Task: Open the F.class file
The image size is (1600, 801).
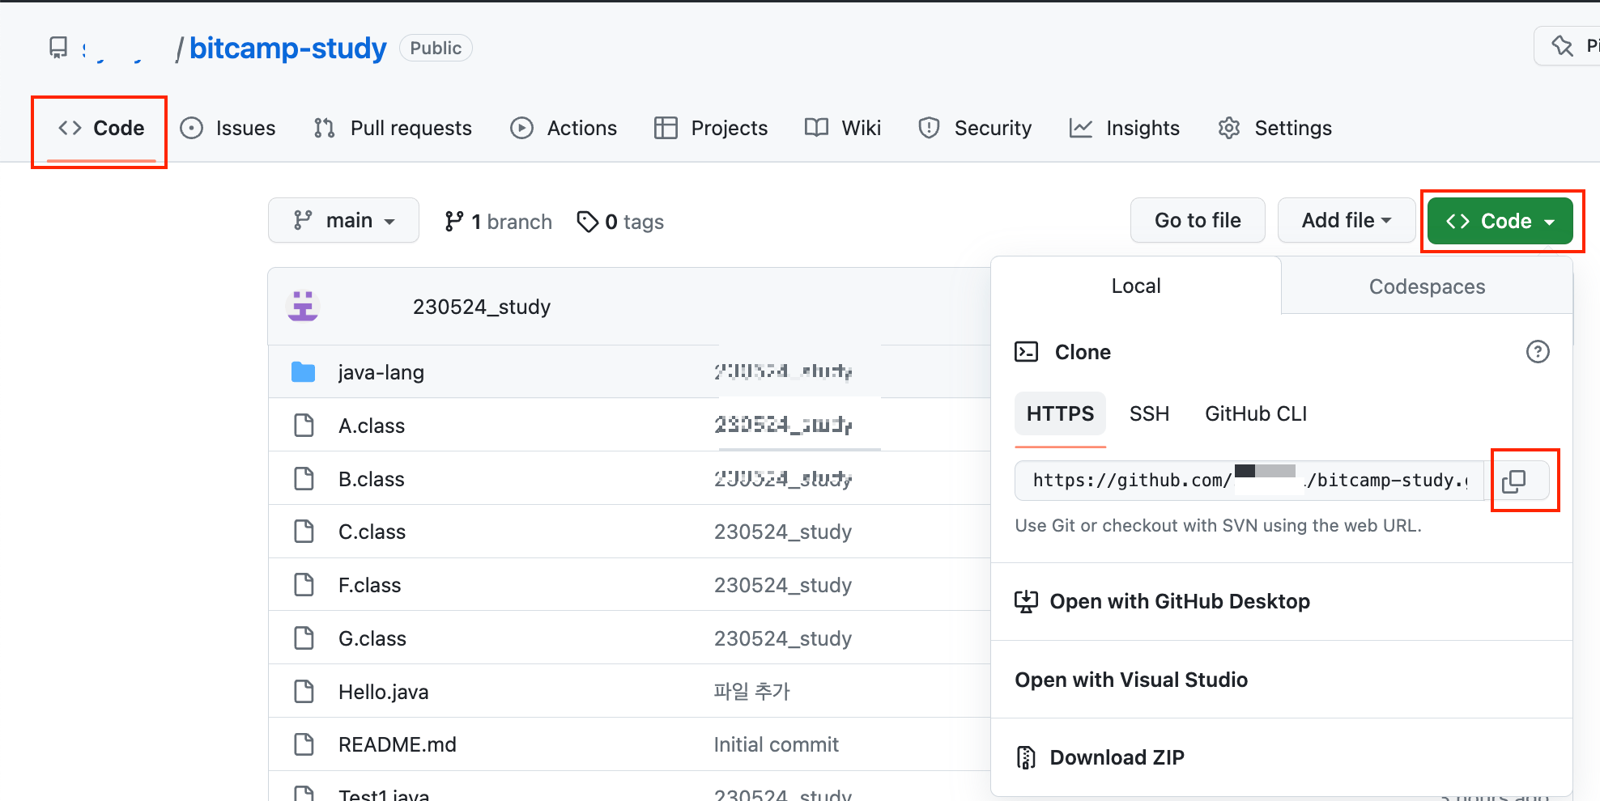Action: [369, 585]
